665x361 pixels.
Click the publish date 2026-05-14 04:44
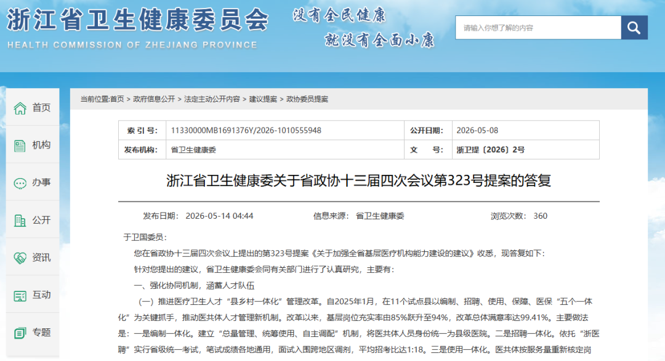[219, 216]
